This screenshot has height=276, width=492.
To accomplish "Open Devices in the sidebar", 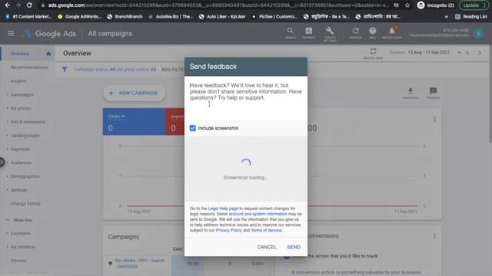I will click(x=18, y=261).
